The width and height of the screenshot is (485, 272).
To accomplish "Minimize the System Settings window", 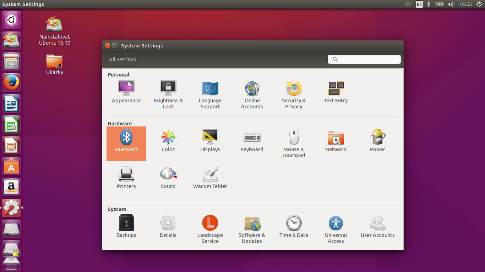I will tap(114, 45).
